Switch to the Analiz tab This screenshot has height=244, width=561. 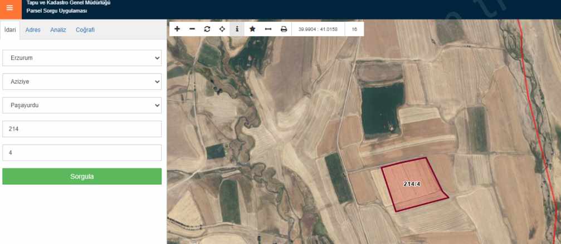[58, 30]
